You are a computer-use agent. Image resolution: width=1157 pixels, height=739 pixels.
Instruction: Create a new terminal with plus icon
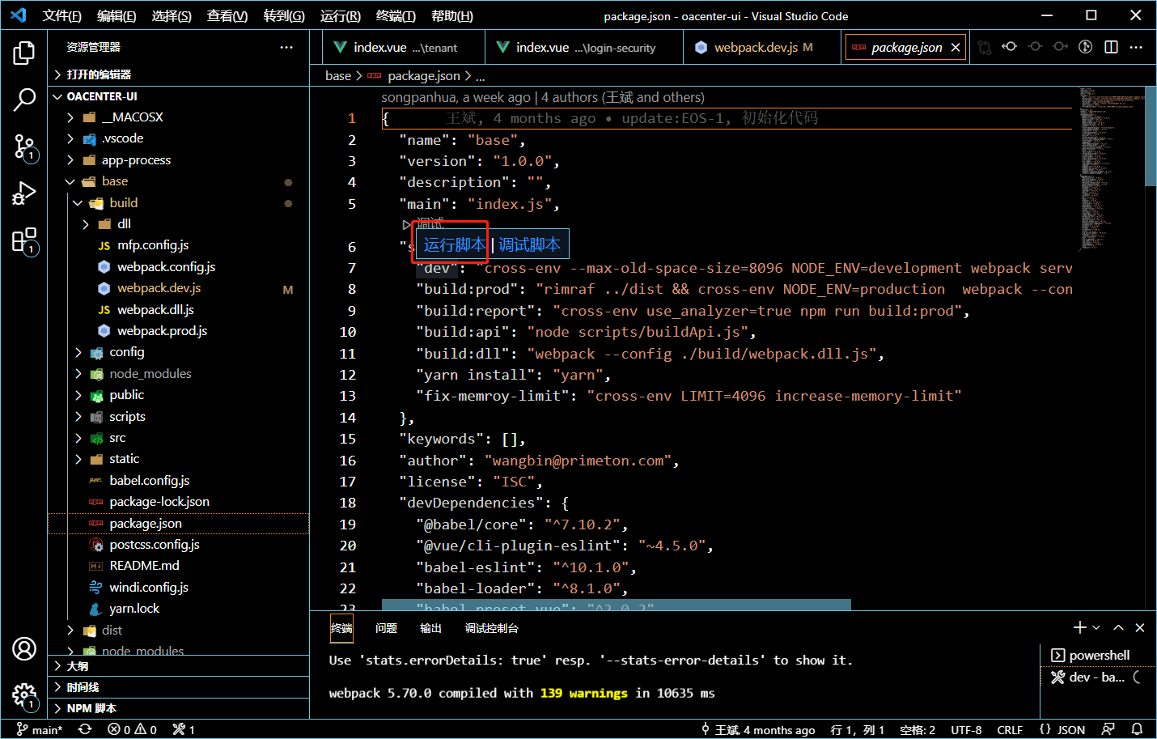(x=1079, y=627)
